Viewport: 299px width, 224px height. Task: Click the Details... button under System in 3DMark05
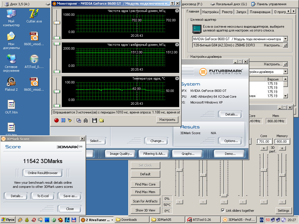231,114
